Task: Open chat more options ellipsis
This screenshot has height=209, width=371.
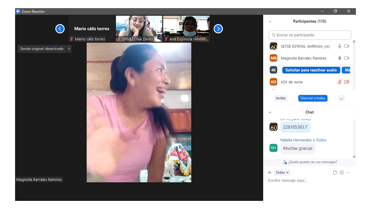Action: [348, 172]
